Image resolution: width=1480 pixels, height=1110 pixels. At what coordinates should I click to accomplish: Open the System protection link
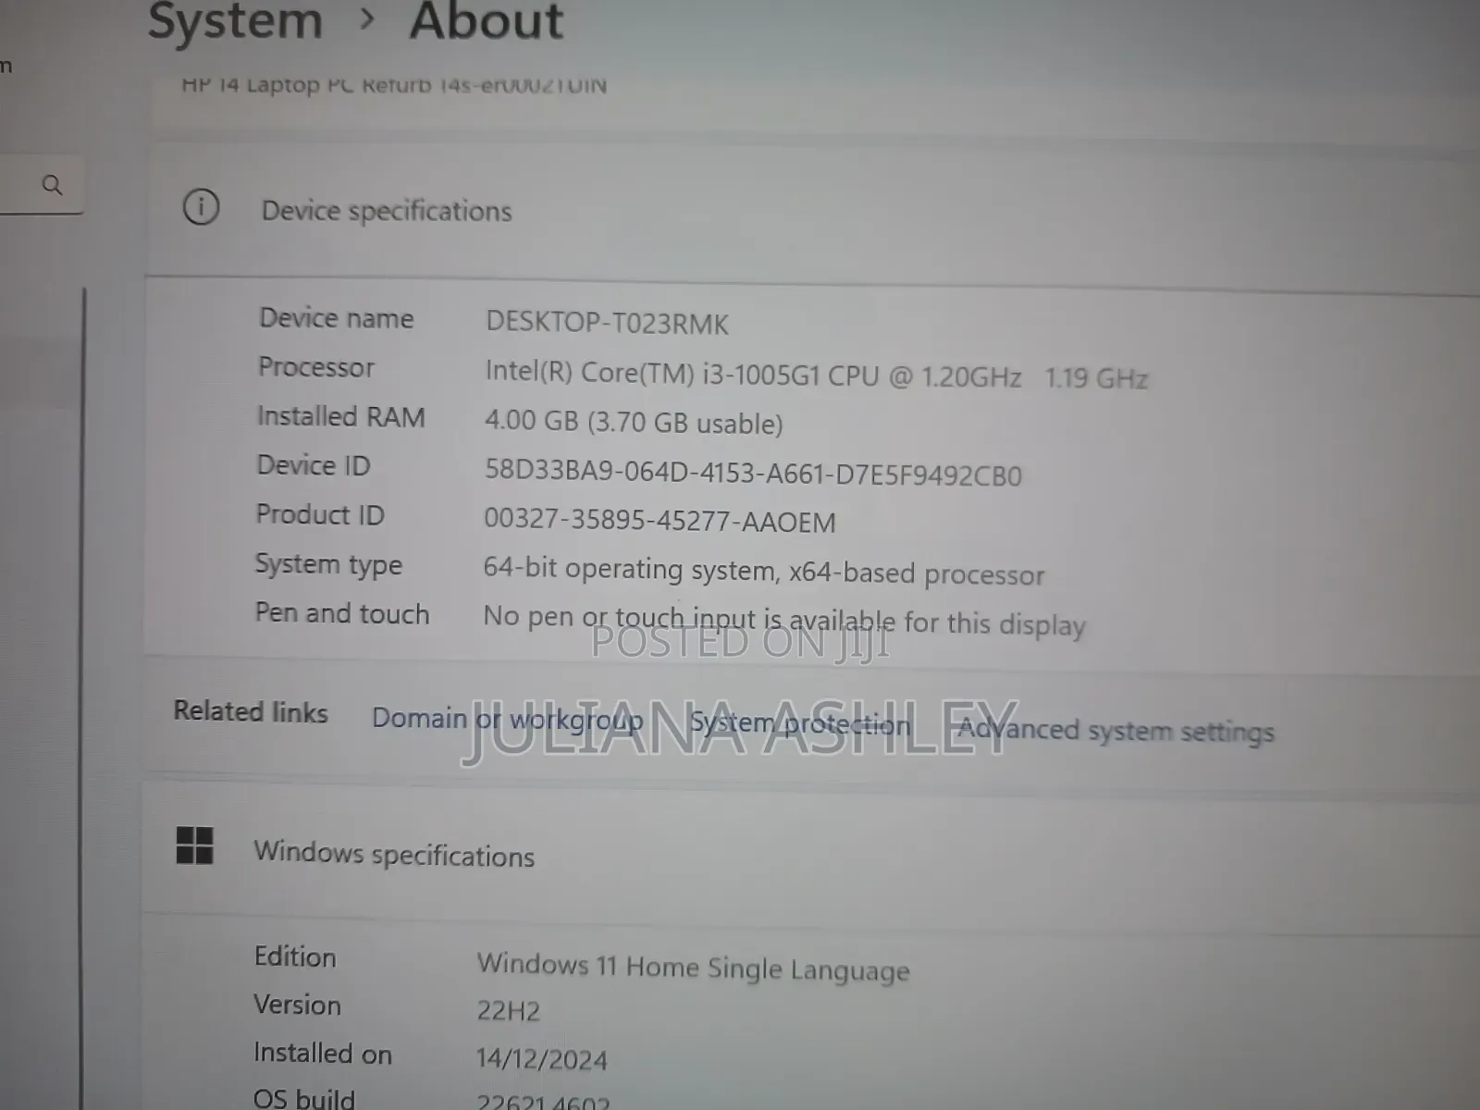point(800,723)
